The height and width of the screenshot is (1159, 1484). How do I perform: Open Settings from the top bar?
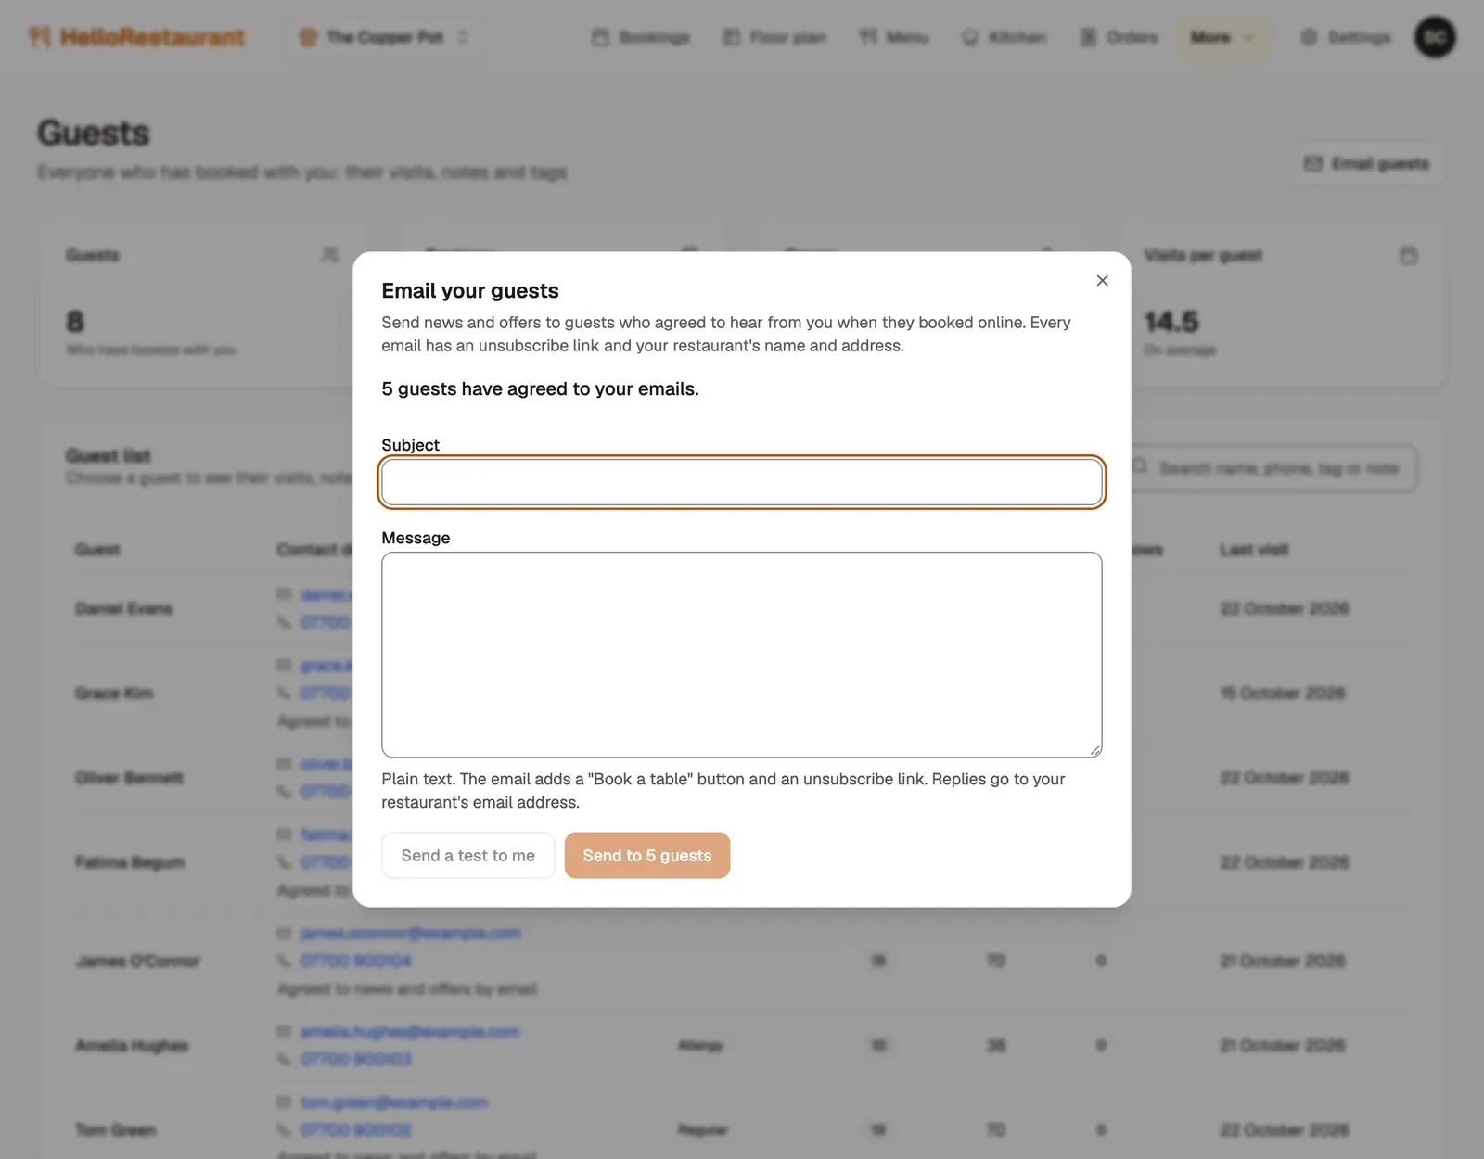(x=1346, y=37)
